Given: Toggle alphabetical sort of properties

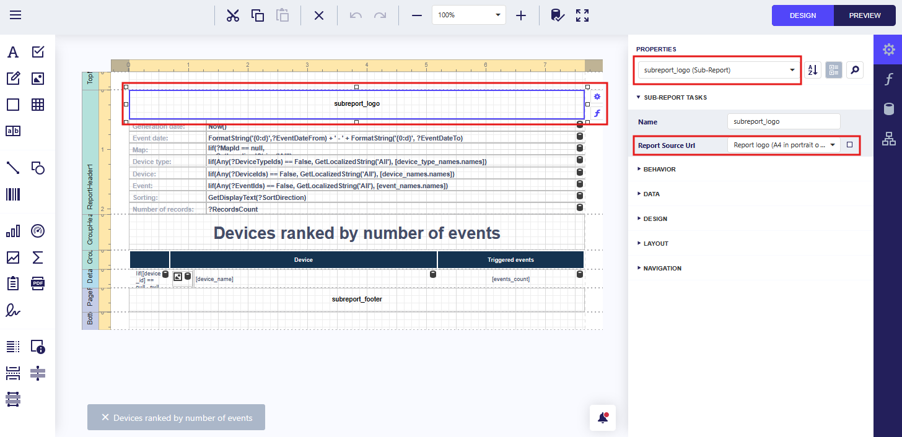Looking at the screenshot, I should tap(812, 71).
